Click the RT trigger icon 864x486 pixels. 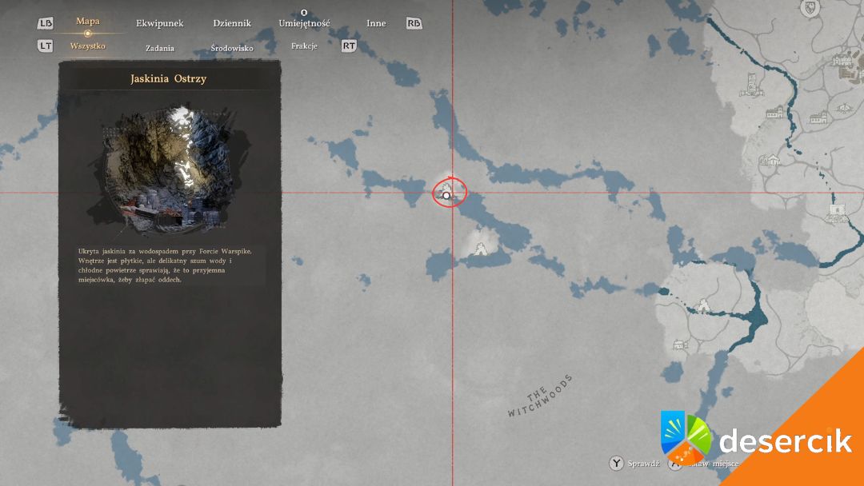(349, 46)
